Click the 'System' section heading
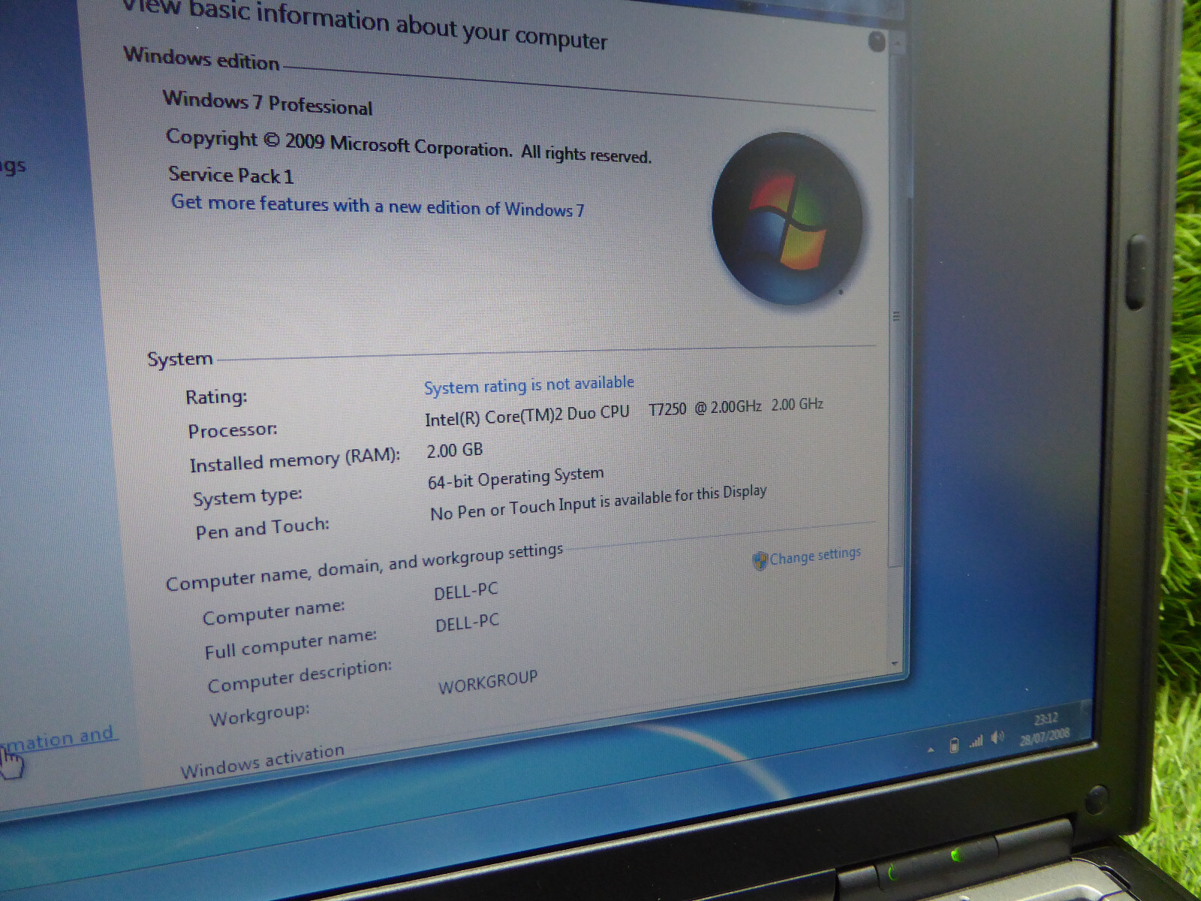 pyautogui.click(x=180, y=359)
